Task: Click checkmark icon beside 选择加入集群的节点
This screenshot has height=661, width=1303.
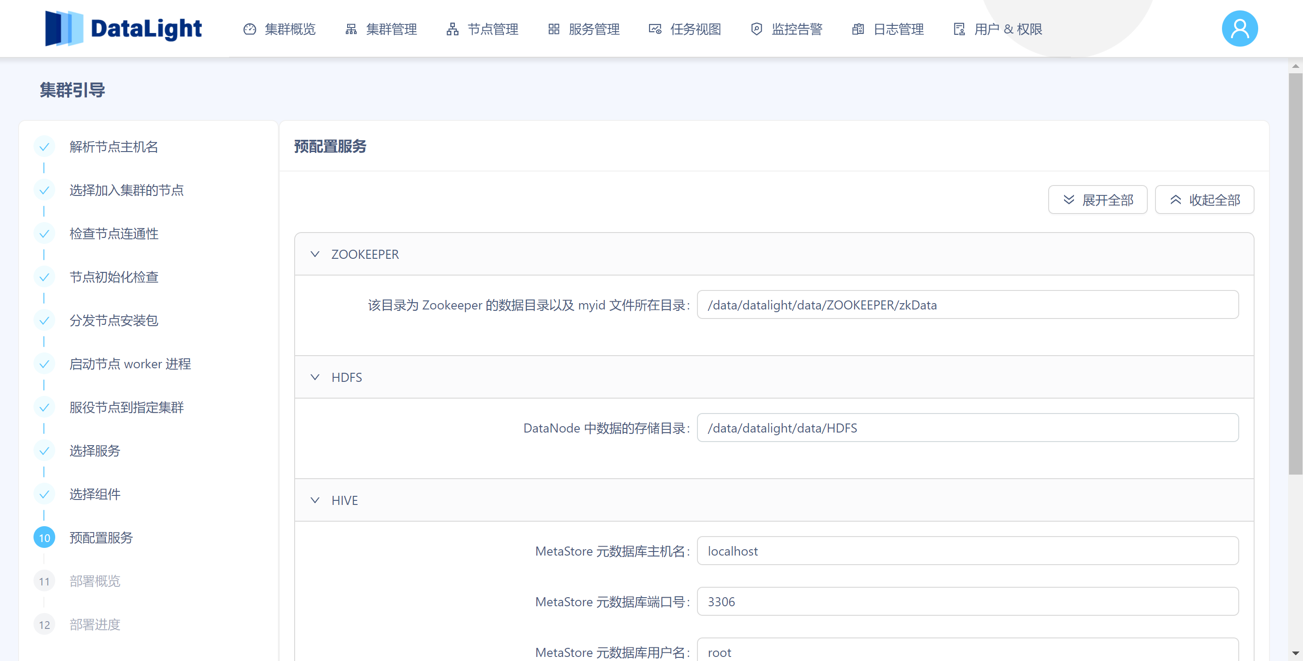Action: (44, 190)
